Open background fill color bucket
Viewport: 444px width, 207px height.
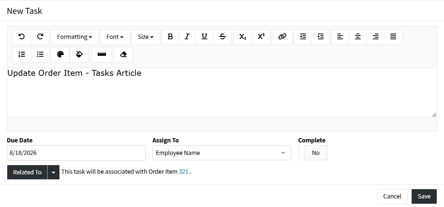79,54
